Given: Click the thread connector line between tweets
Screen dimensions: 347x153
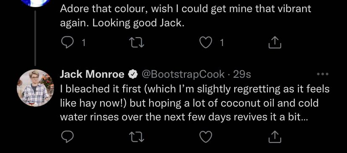Looking at the screenshot, I should tap(35, 38).
